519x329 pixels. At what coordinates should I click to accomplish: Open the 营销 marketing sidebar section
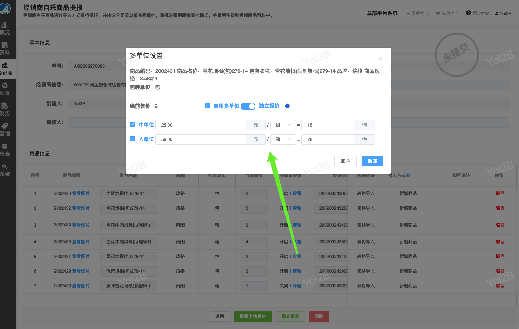5,130
